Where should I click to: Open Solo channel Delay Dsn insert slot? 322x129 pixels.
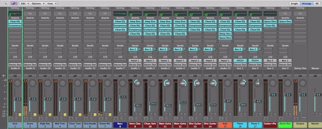tap(225, 34)
